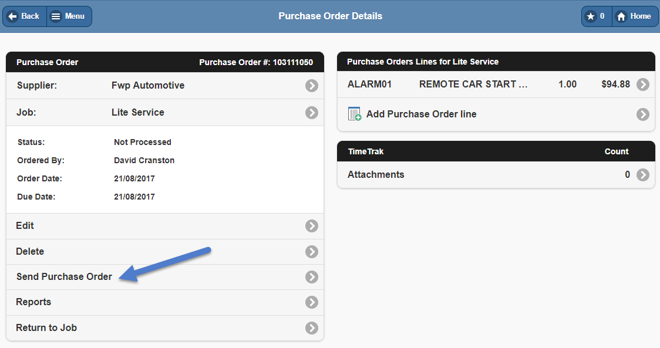
Task: Click the Add Purchase Order line icon
Action: (x=354, y=114)
